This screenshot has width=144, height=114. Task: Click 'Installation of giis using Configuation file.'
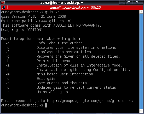83,70
